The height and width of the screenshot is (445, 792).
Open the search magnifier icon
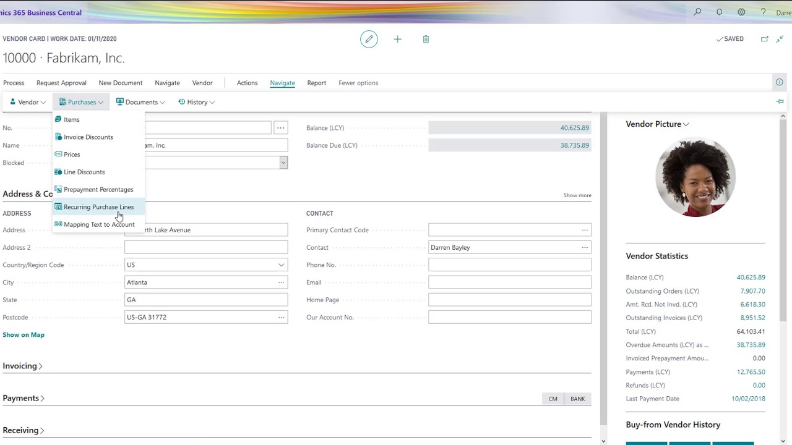click(x=697, y=12)
